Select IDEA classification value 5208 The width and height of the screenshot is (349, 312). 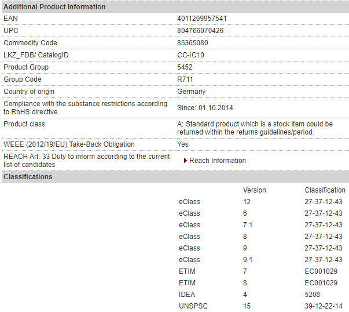[x=313, y=295]
